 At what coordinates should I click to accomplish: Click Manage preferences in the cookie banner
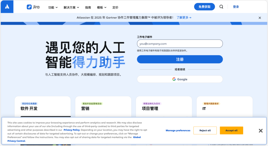pyautogui.click(x=178, y=131)
